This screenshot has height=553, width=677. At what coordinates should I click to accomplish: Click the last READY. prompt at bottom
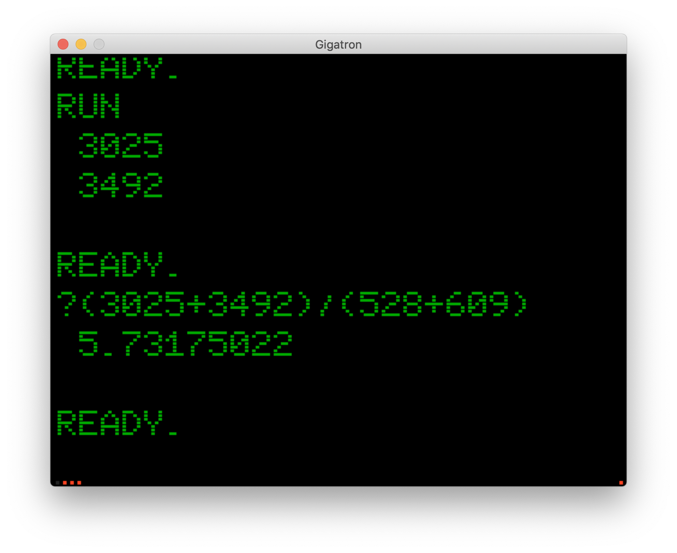tap(117, 423)
